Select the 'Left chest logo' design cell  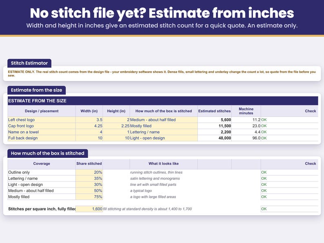(42, 120)
